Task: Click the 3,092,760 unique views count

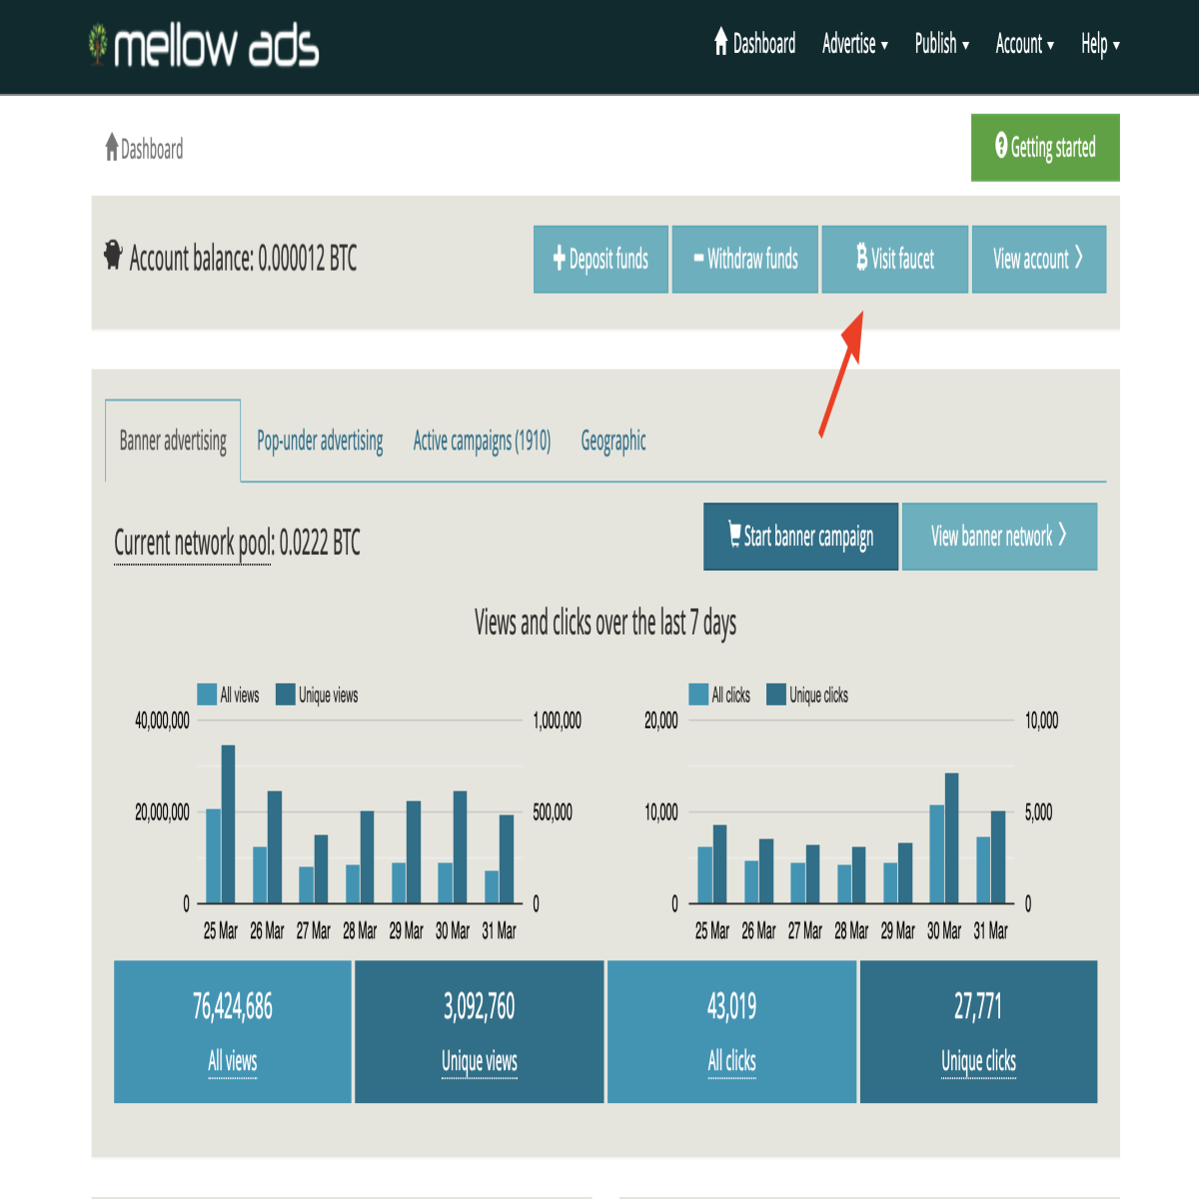Action: click(480, 1006)
